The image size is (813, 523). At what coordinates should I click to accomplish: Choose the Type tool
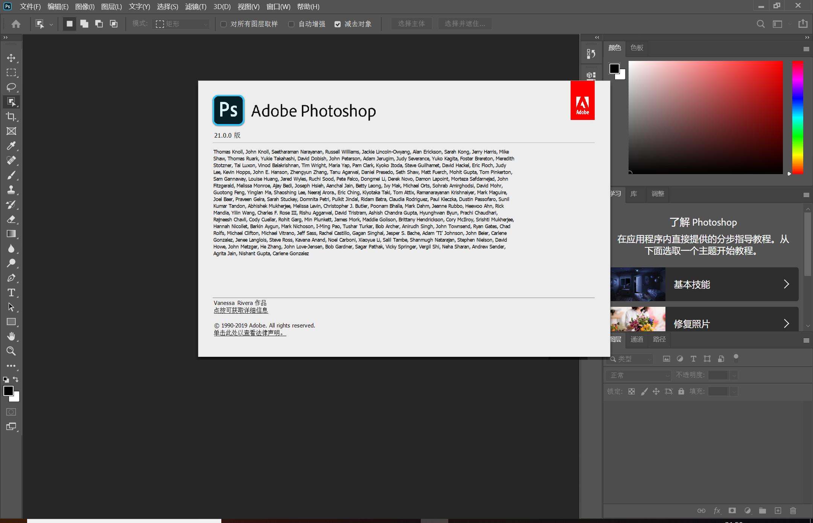point(11,292)
